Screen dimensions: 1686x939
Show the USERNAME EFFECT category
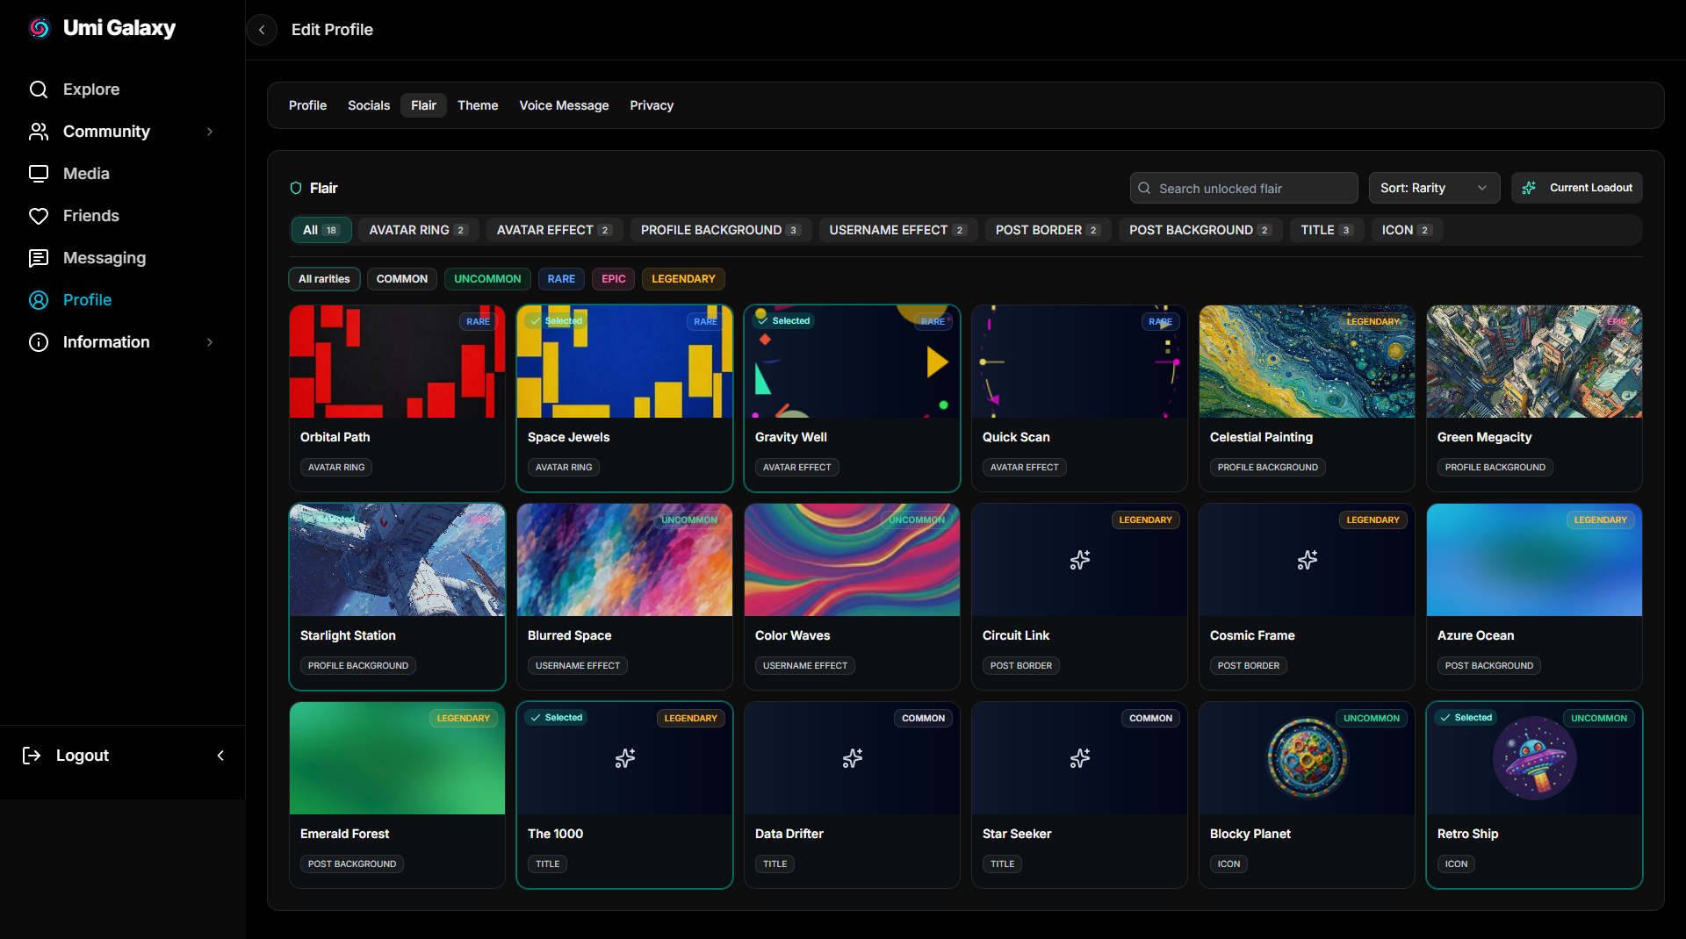pyautogui.click(x=897, y=230)
